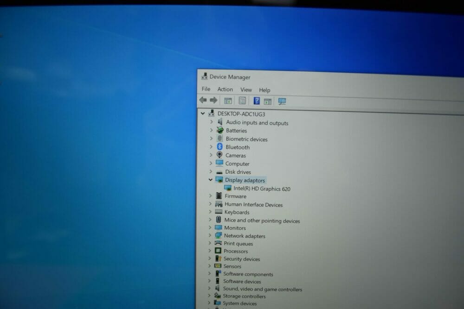The height and width of the screenshot is (309, 464).
Task: Expand the Network adapters arrow
Action: pos(210,235)
